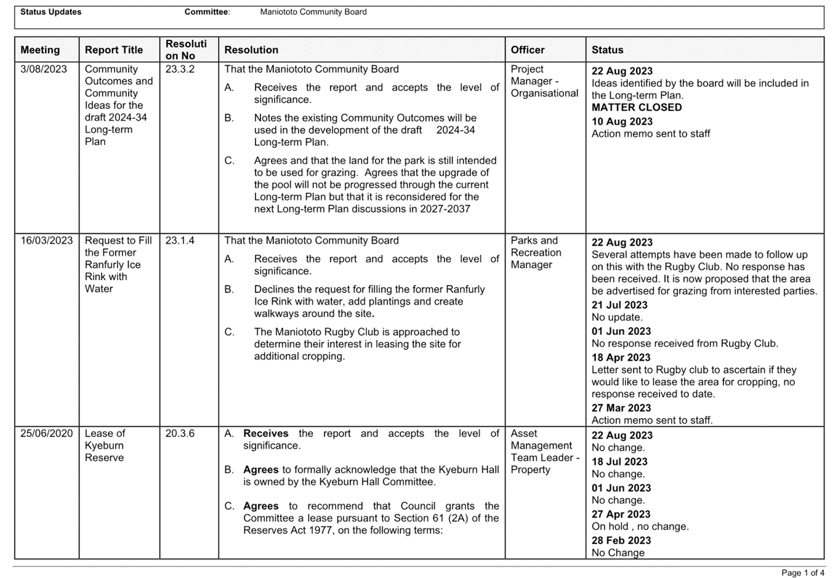Click resolution number 23.1.4
838x578 pixels.
pos(180,241)
